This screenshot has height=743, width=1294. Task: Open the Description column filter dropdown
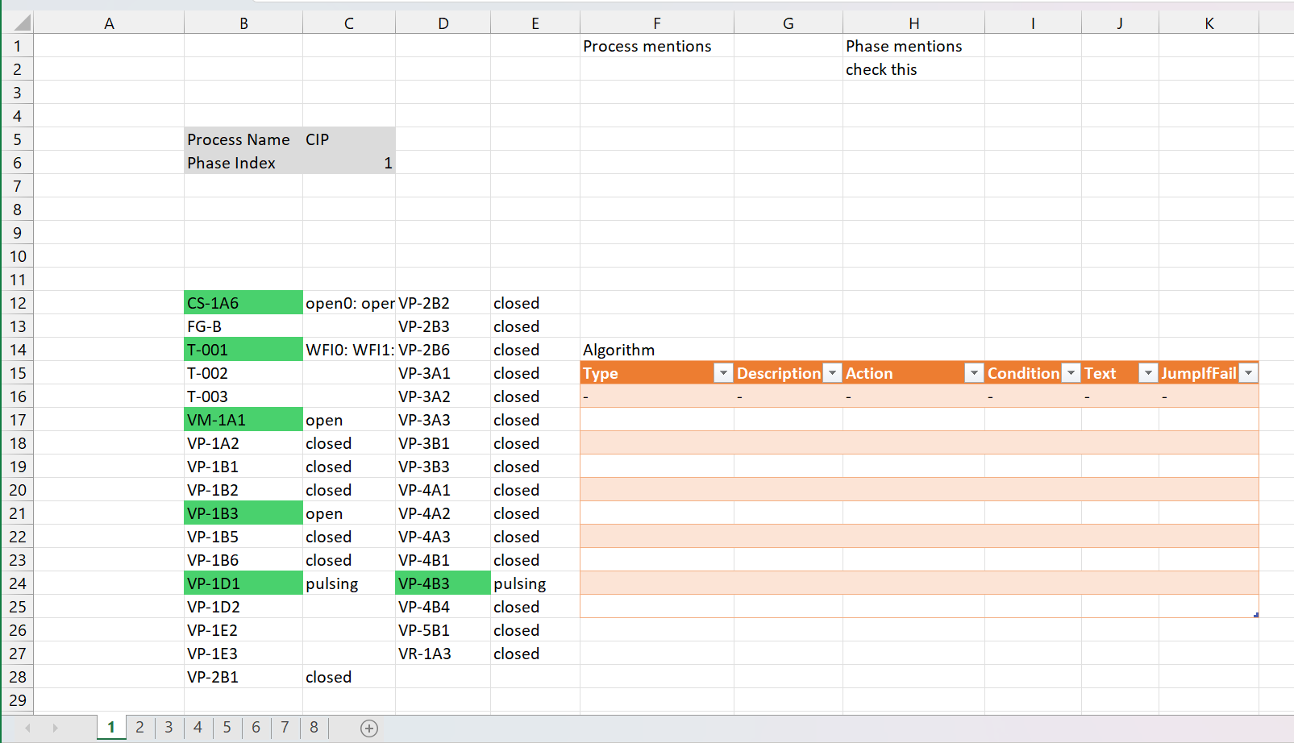pos(832,373)
